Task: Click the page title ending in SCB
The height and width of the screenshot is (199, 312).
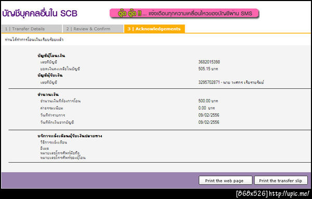Action: coord(40,14)
